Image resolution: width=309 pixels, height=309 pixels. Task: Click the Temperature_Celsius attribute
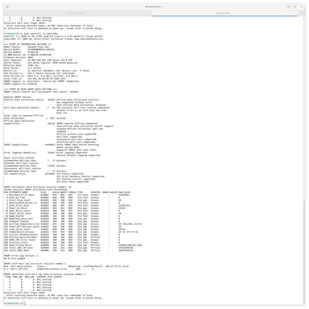[x=22, y=232]
